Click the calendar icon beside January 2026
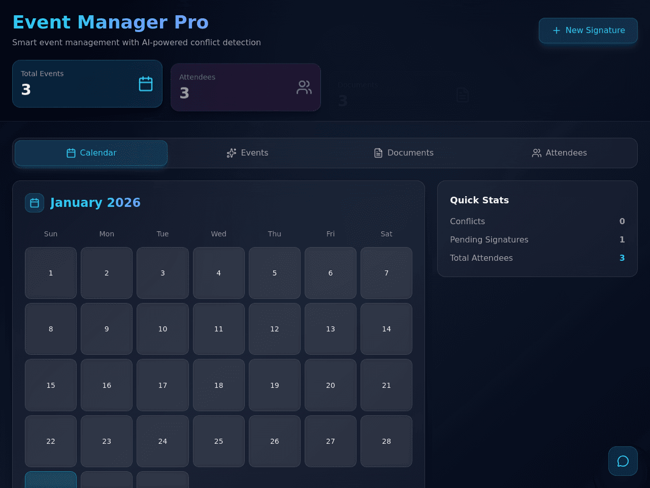The width and height of the screenshot is (650, 488). [35, 203]
